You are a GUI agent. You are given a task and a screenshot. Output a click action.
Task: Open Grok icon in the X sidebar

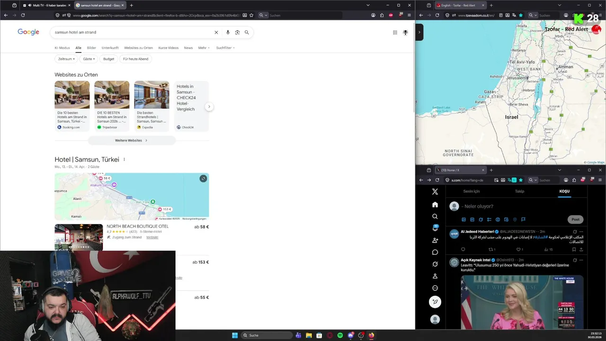coord(435,264)
